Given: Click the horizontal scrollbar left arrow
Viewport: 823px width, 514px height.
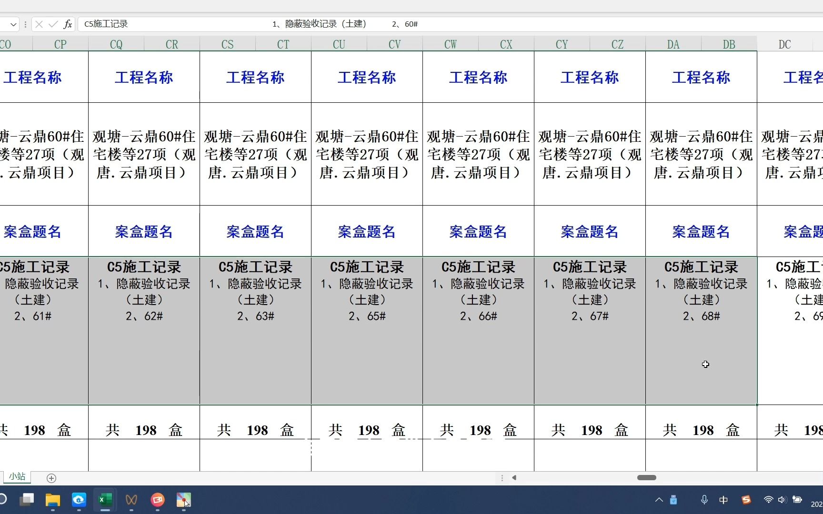Looking at the screenshot, I should click(514, 477).
